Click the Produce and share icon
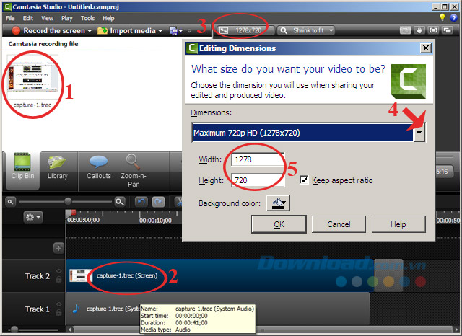The height and width of the screenshot is (336, 462). click(173, 30)
